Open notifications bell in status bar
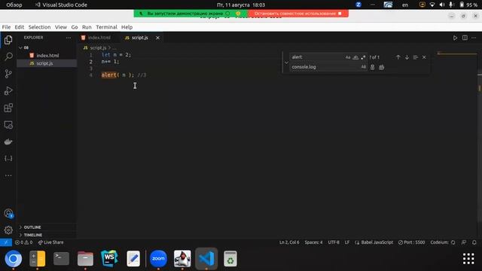The width and height of the screenshot is (482, 271). pyautogui.click(x=474, y=242)
